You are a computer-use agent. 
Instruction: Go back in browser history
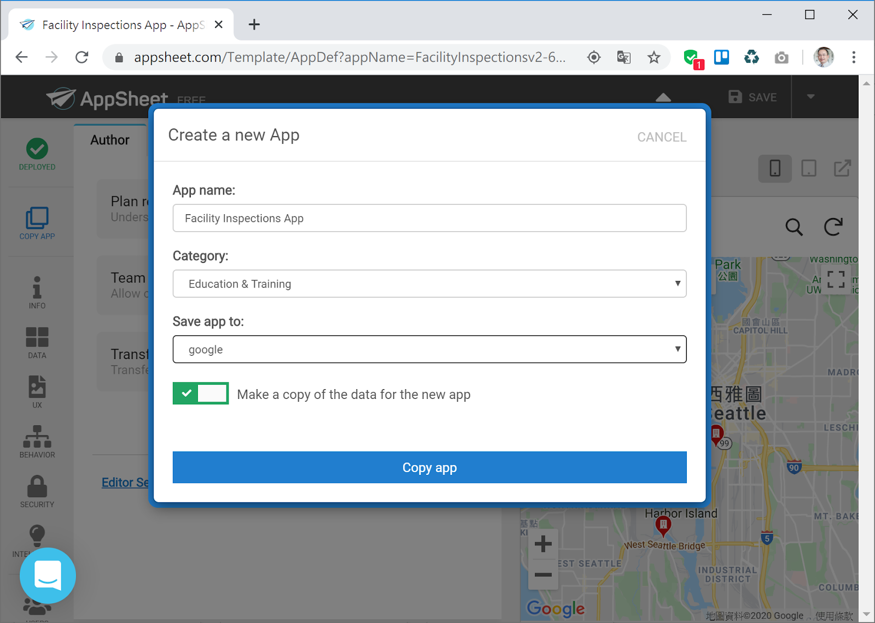[22, 57]
